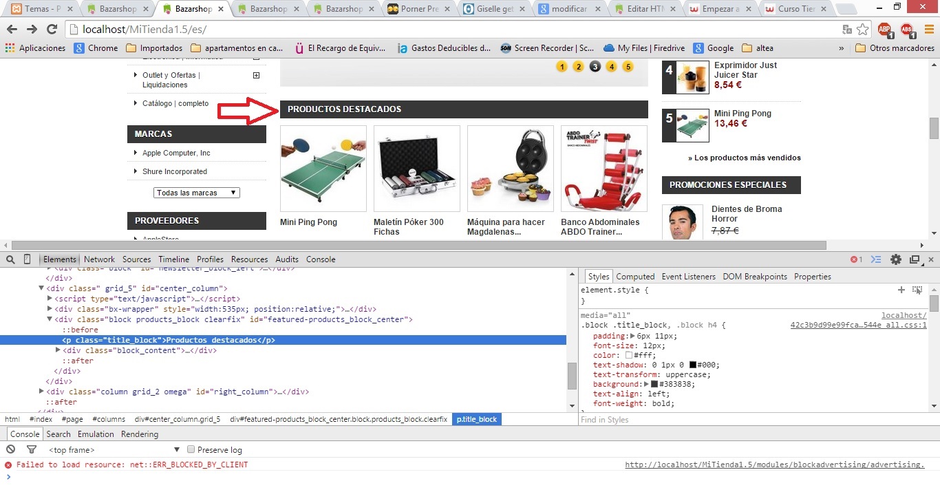Expand the bx-wrapper div node
The image size is (940, 501).
click(50, 309)
